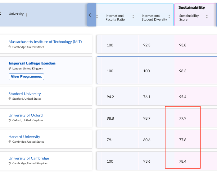
Task: Select Stanford's sustainability score 95.4
Action: point(183,97)
